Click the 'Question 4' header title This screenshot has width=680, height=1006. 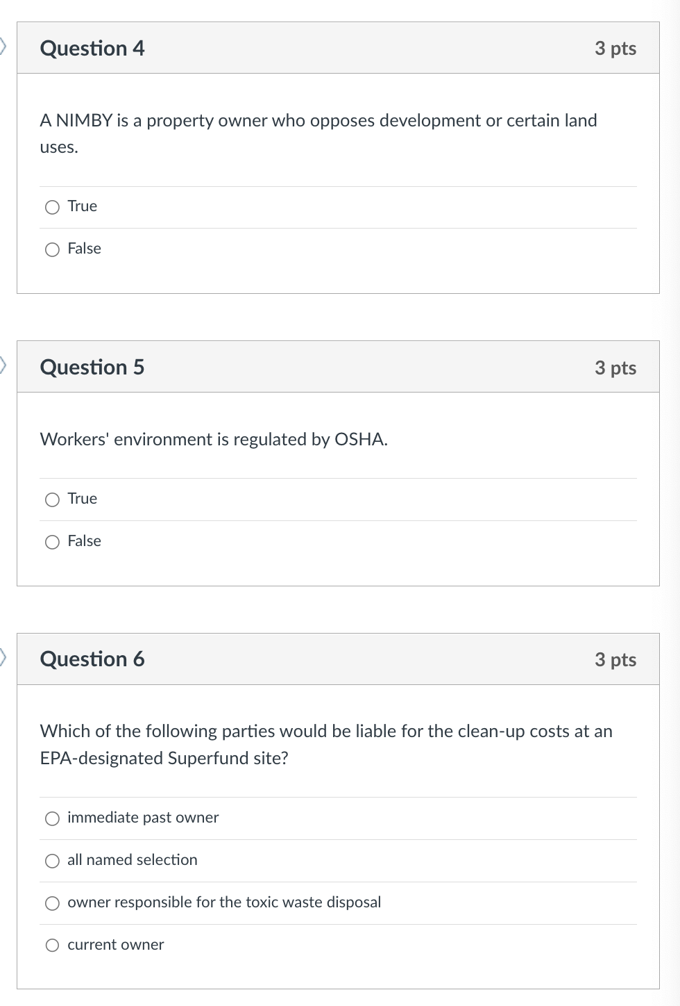click(92, 48)
